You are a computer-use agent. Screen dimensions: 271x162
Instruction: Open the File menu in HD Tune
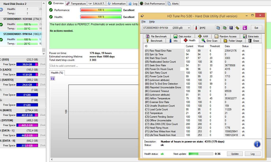tap(143, 22)
